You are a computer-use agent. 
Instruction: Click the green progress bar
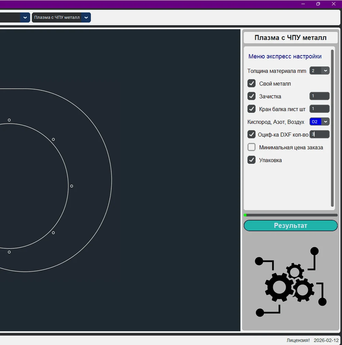(290, 215)
